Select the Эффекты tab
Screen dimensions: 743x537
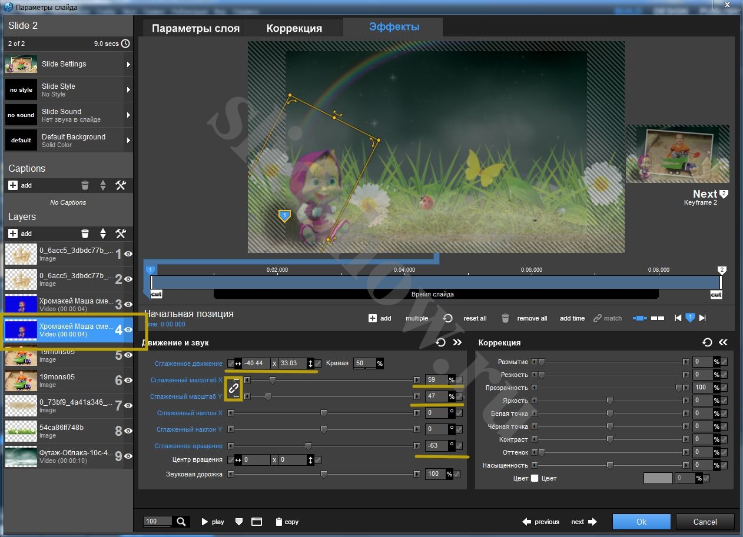(394, 27)
